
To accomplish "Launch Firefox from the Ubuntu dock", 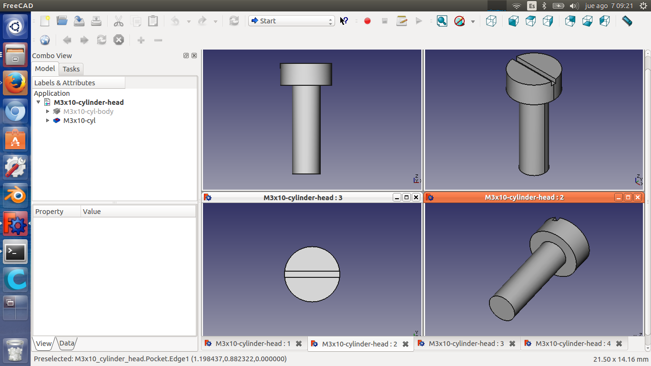I will 15,83.
